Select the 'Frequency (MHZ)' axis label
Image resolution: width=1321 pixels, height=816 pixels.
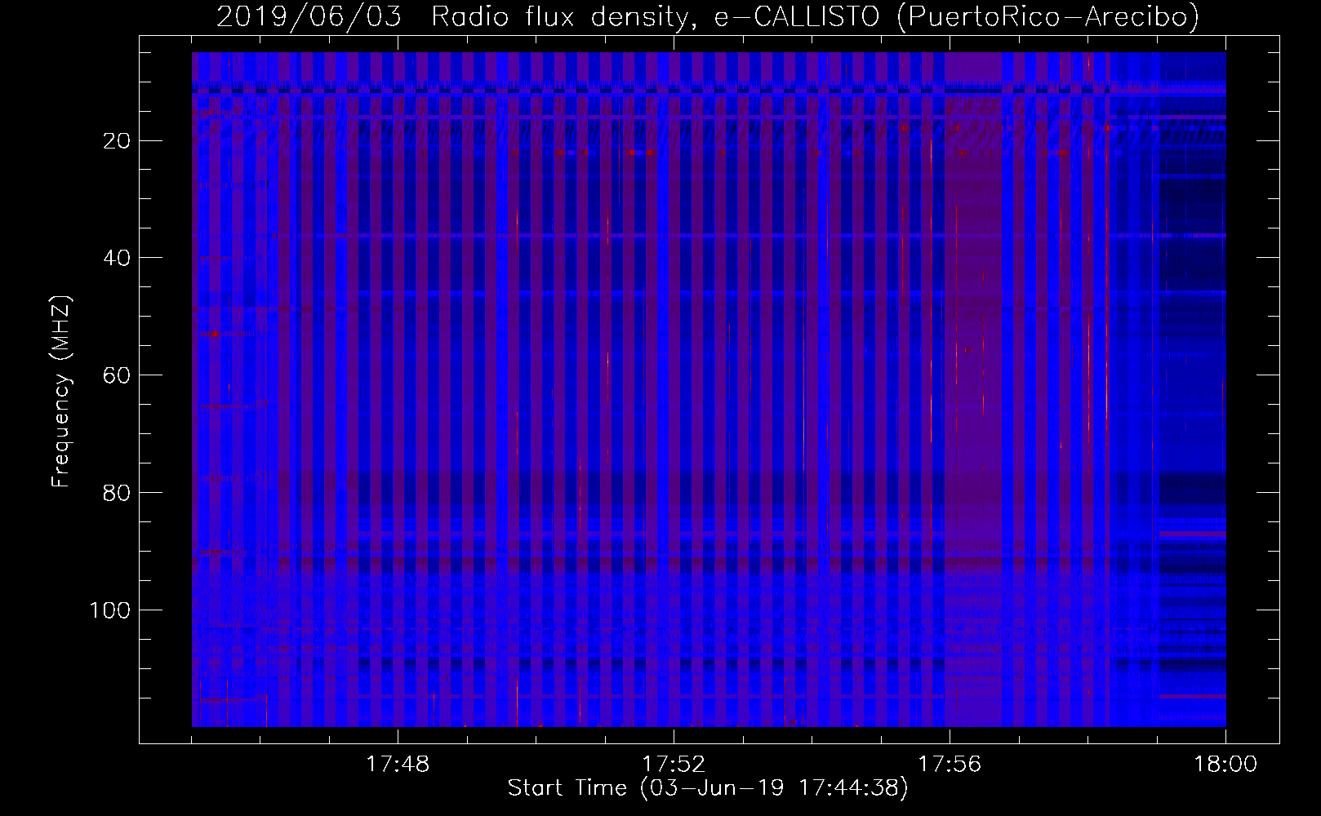(x=61, y=392)
